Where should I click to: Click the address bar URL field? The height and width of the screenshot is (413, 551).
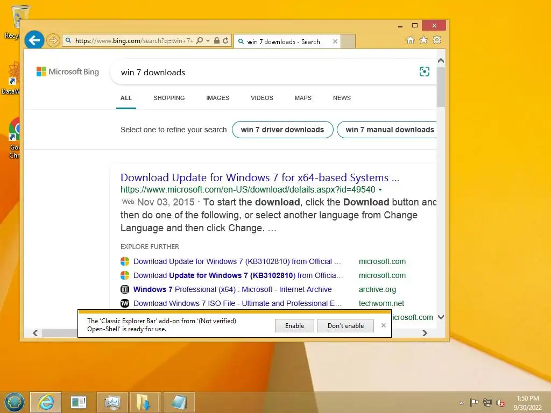coord(134,41)
